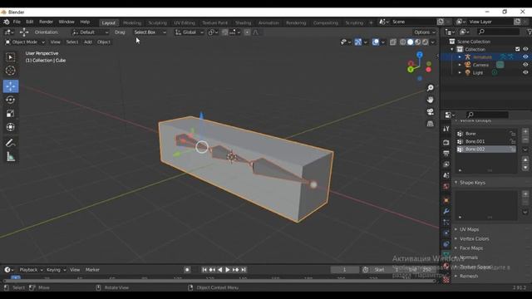This screenshot has height=299, width=532.
Task: Open the File menu
Action: (x=17, y=22)
